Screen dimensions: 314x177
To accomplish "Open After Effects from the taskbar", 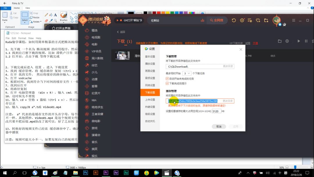I will pyautogui.click(x=116, y=173).
